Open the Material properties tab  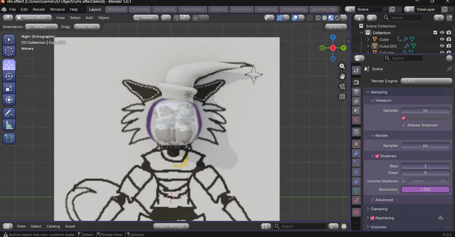(356, 200)
